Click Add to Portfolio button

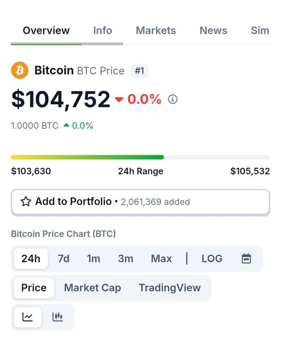pos(140,202)
